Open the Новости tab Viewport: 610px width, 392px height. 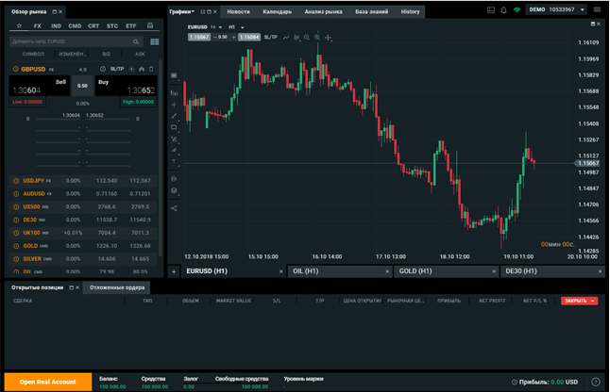(x=239, y=10)
